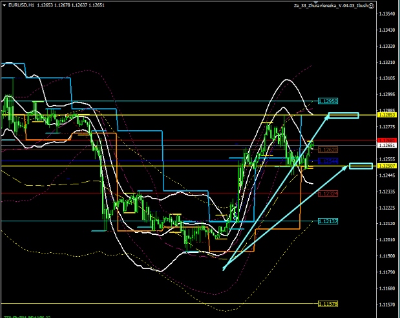The height and width of the screenshot is (318, 400).
Task: Click the chart shift triangle marker at top left
Action: point(4,5)
